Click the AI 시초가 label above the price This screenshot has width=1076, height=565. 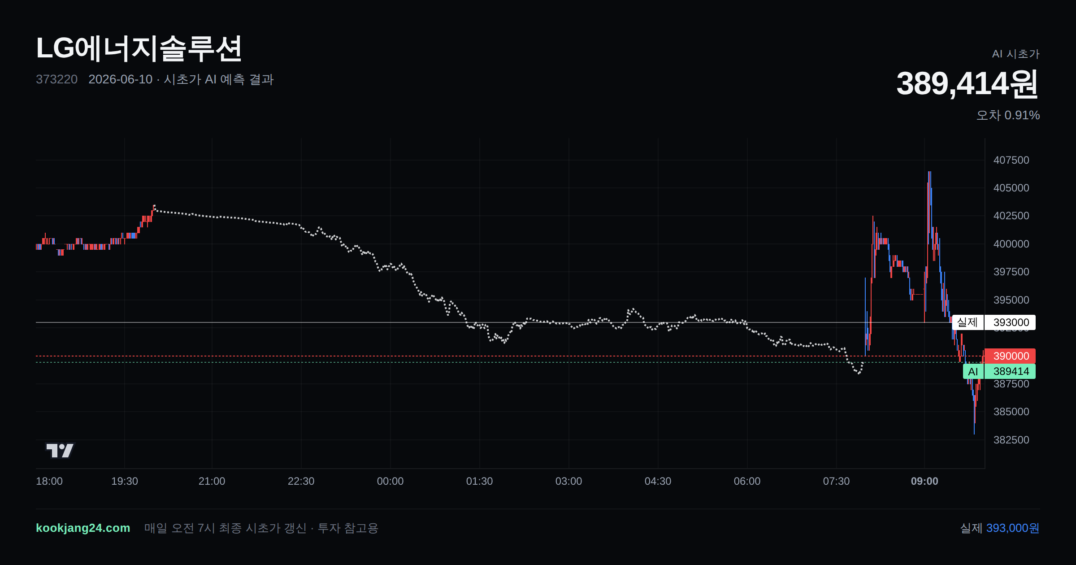pos(1015,54)
